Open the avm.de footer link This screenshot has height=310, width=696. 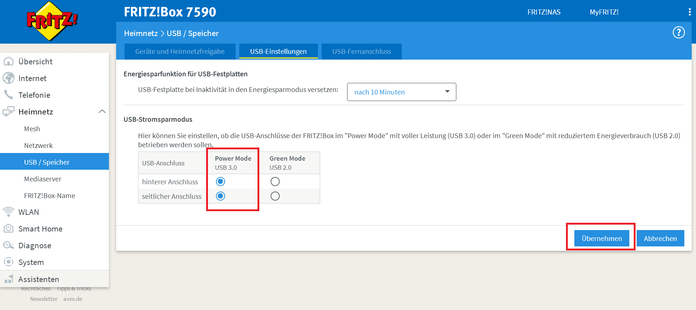pos(73,299)
